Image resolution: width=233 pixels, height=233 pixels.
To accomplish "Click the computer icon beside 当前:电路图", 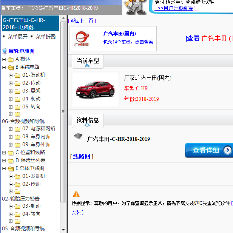I will pos(5,51).
